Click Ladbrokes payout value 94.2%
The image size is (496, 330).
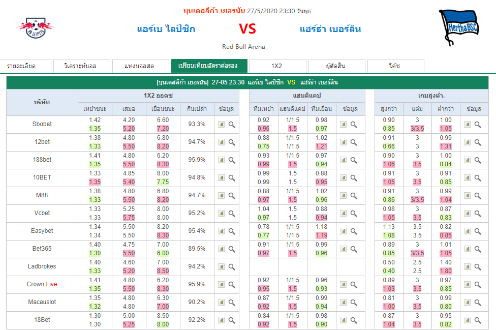[197, 266]
